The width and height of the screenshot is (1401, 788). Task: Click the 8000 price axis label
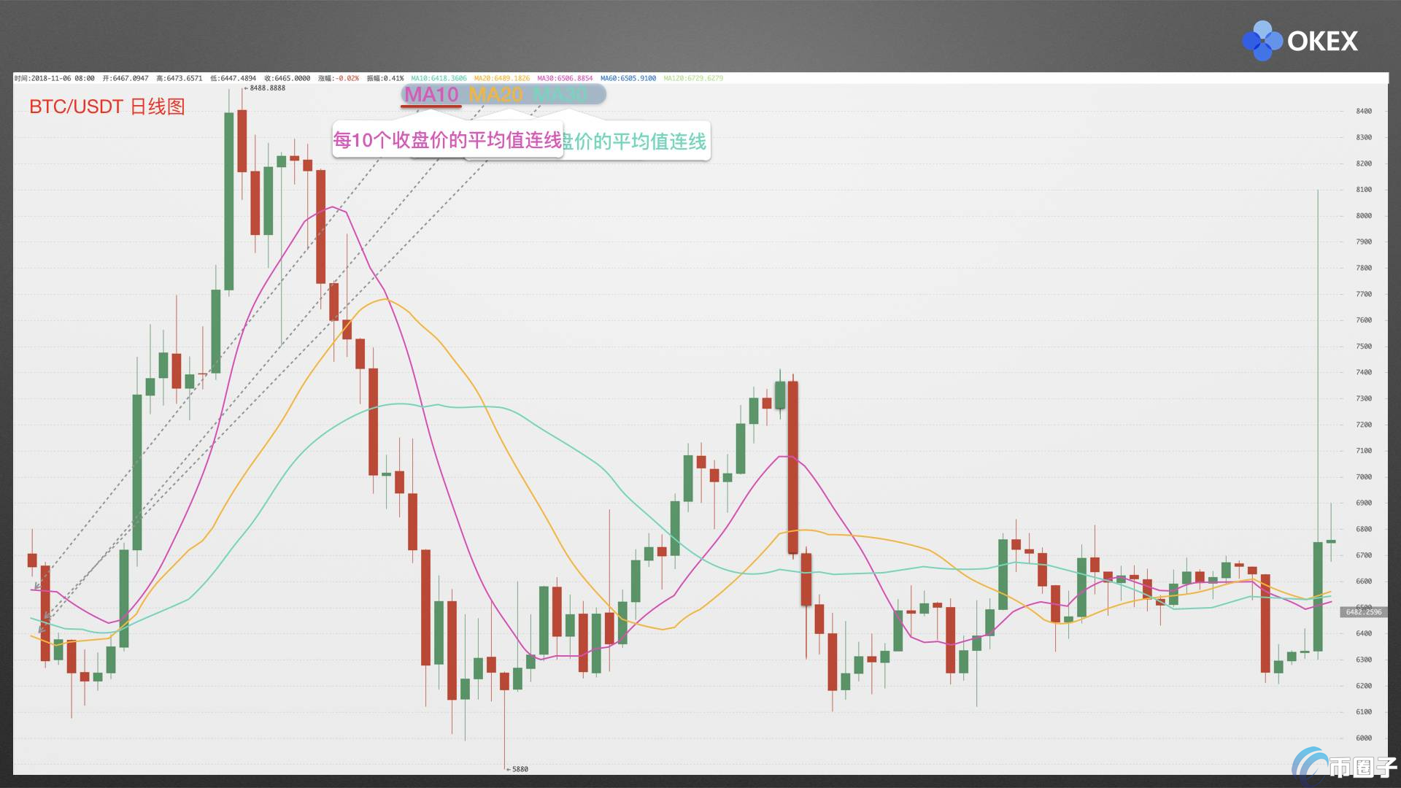tap(1364, 216)
